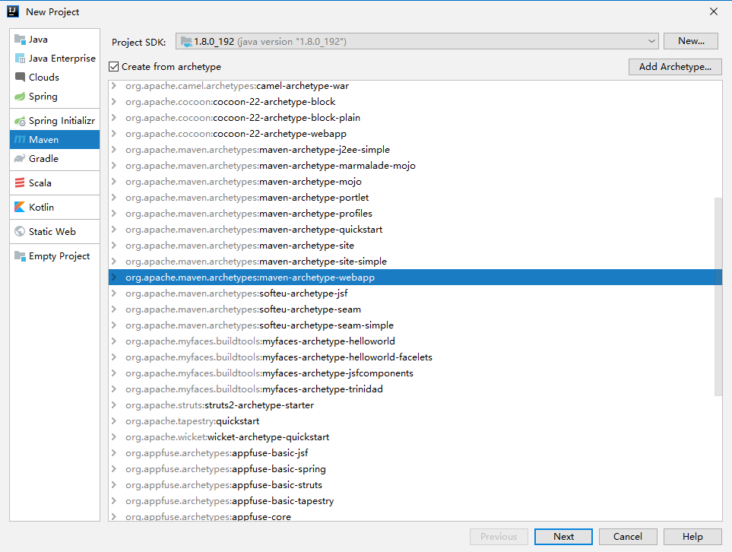
Task: Click the Cancel button
Action: point(628,537)
